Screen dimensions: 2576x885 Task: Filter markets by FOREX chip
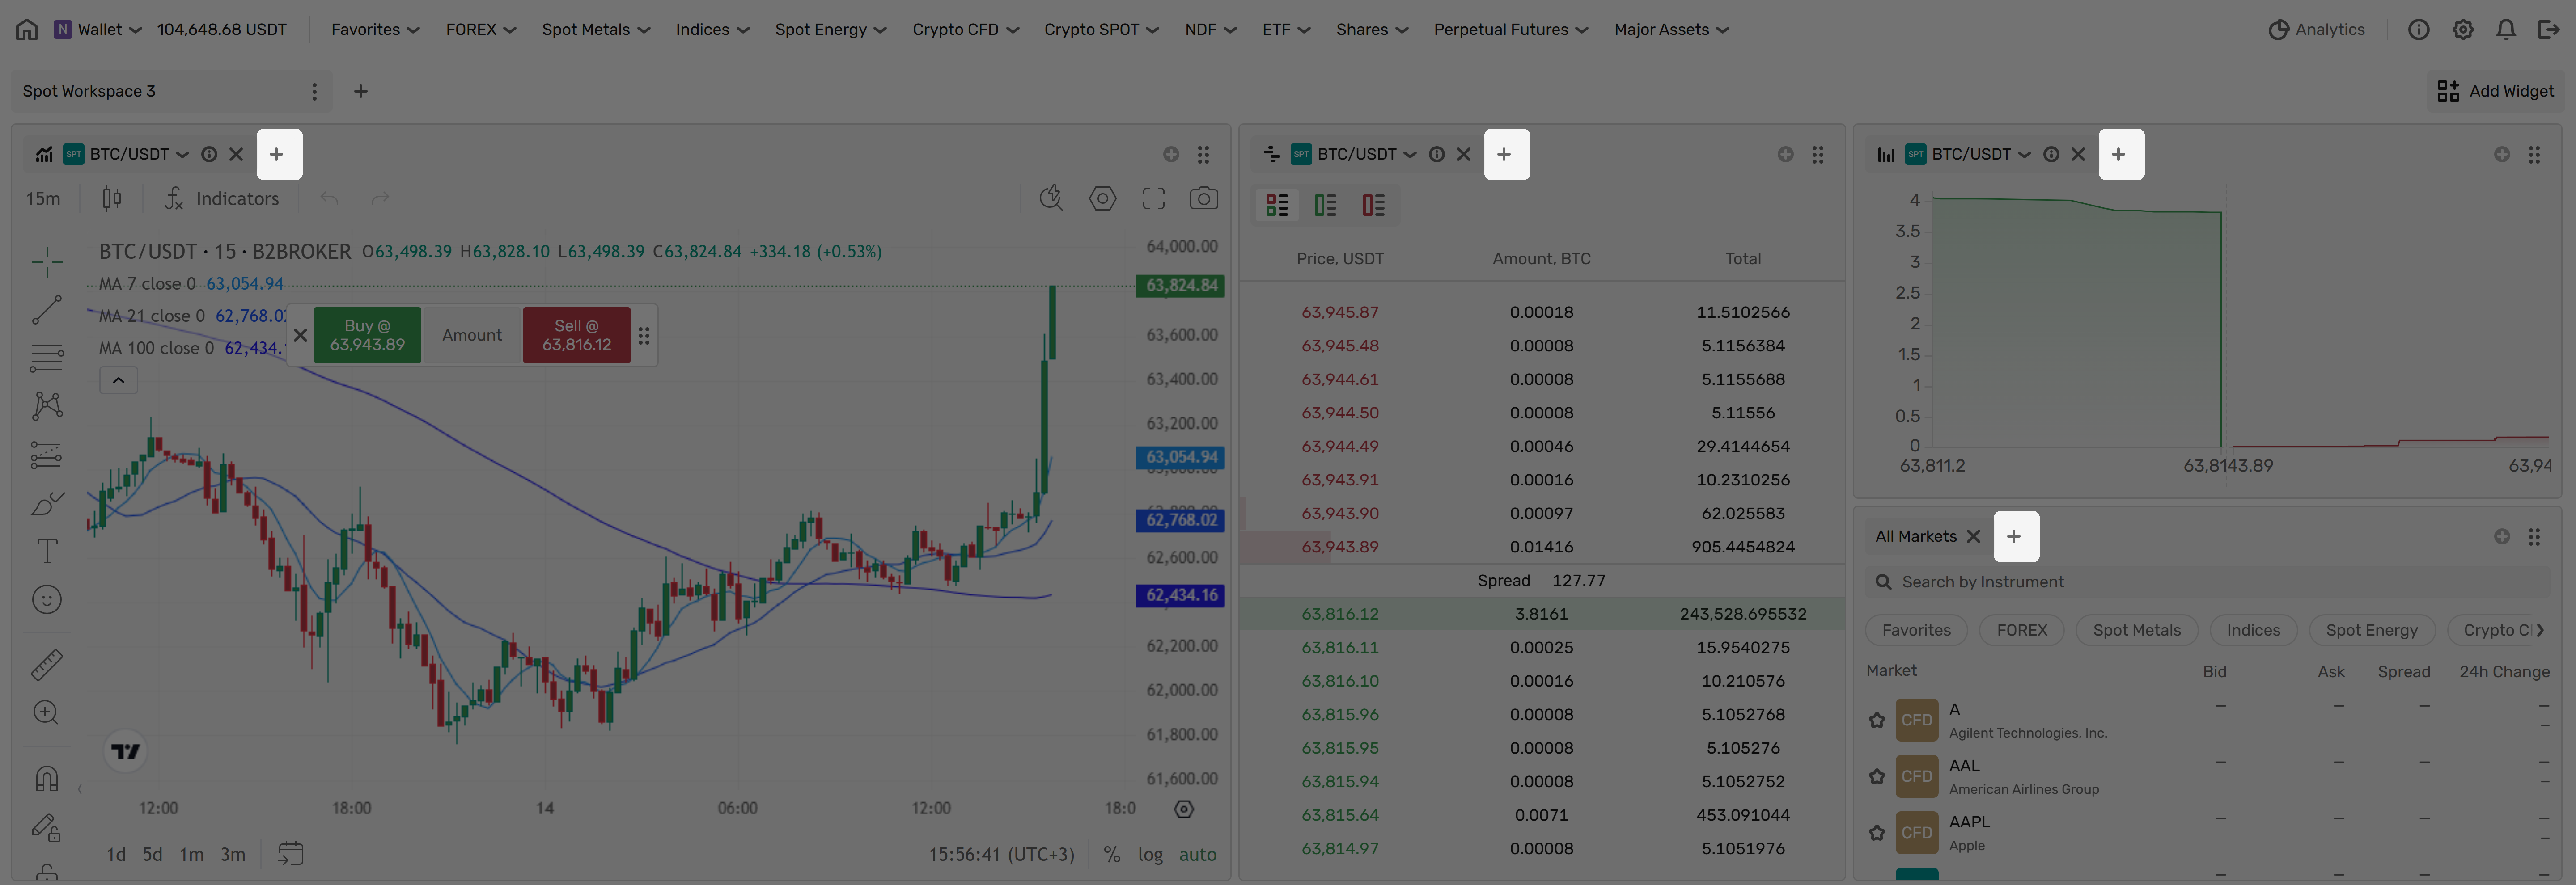tap(2022, 630)
